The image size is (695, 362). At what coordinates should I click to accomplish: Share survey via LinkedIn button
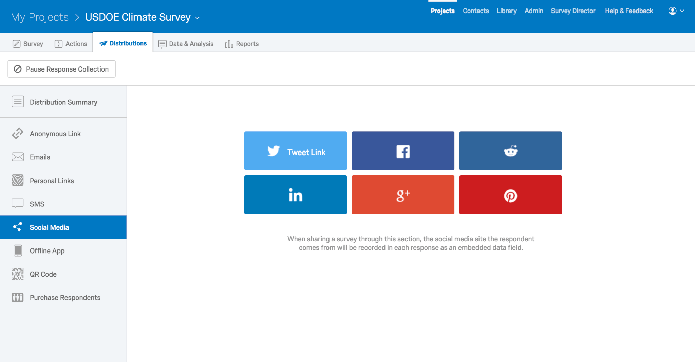point(295,195)
